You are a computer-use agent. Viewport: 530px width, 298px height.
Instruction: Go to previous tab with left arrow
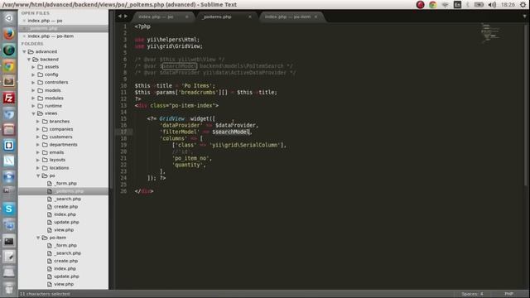point(119,17)
